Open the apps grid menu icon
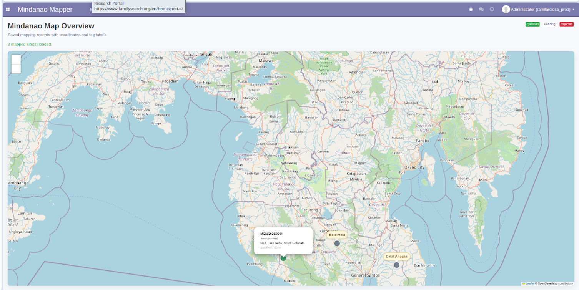579x290 pixels. 8,9
